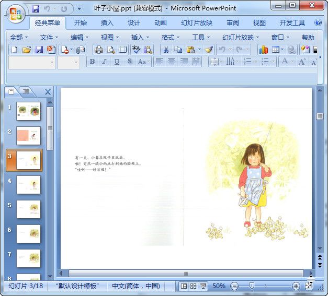The height and width of the screenshot is (296, 328).
Task: Align text left
Action: tap(160, 62)
